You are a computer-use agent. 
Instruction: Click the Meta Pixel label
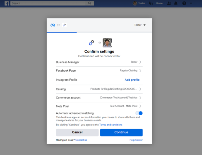(x=62, y=106)
